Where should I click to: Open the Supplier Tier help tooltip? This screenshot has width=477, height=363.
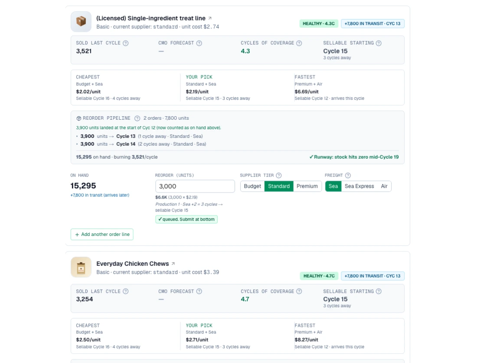coord(279,176)
